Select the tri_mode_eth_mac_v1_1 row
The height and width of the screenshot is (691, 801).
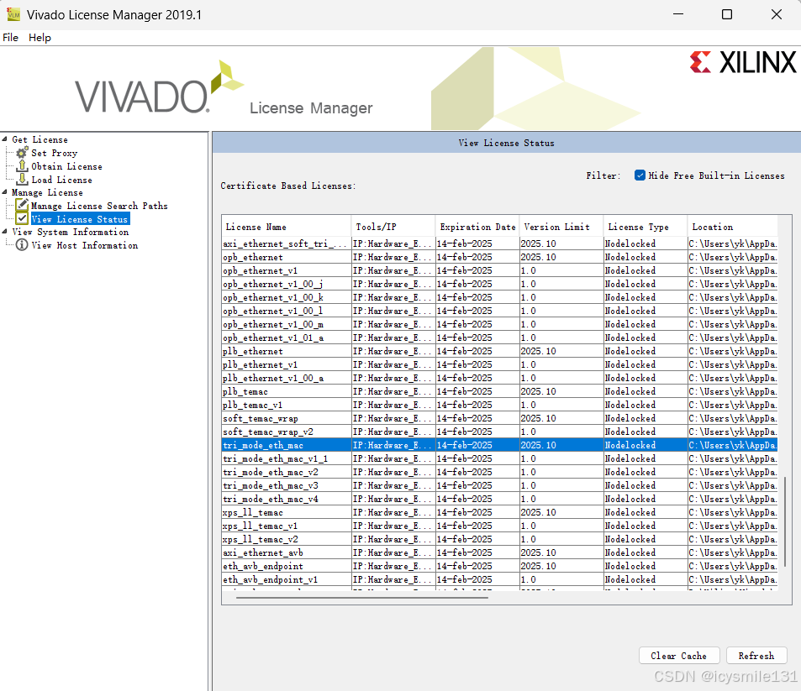pyautogui.click(x=499, y=458)
